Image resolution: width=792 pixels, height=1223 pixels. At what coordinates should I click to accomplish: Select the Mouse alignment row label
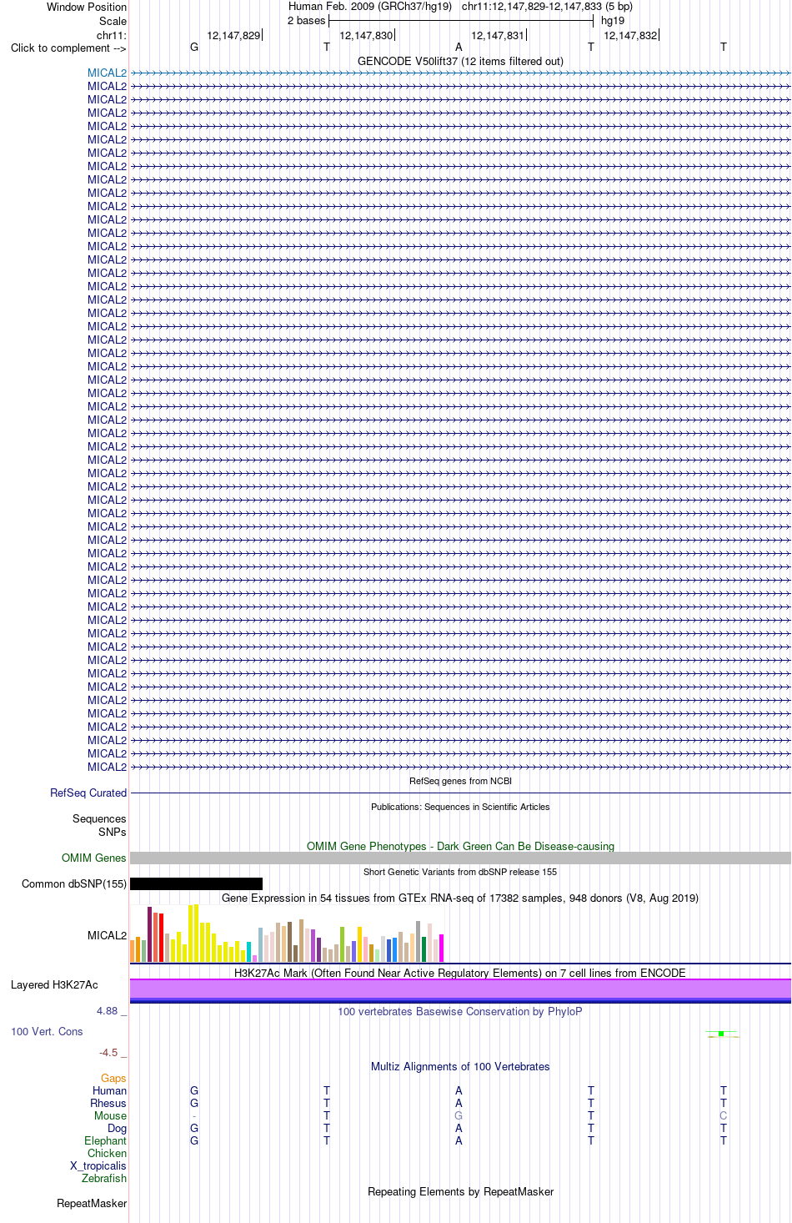click(110, 1115)
